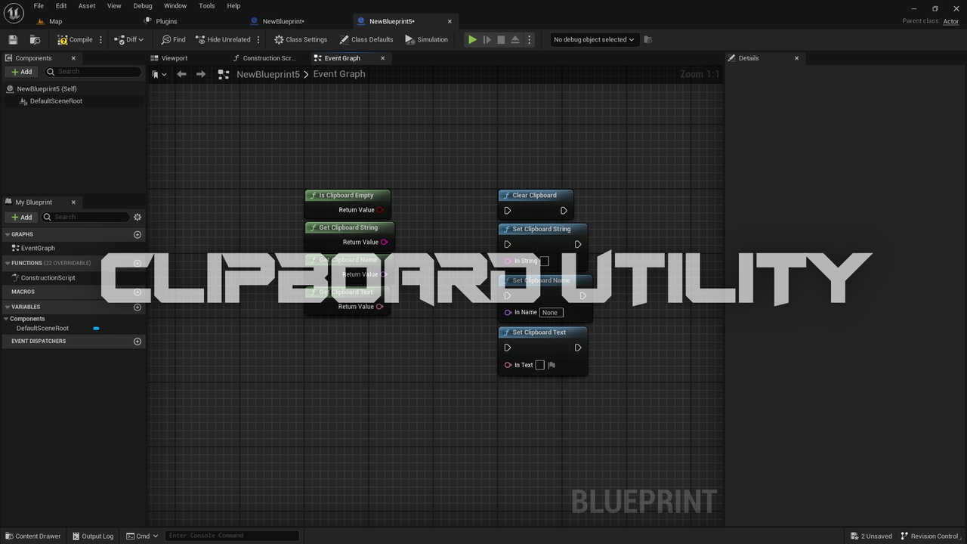
Task: Open the Content Drawer
Action: click(x=33, y=536)
